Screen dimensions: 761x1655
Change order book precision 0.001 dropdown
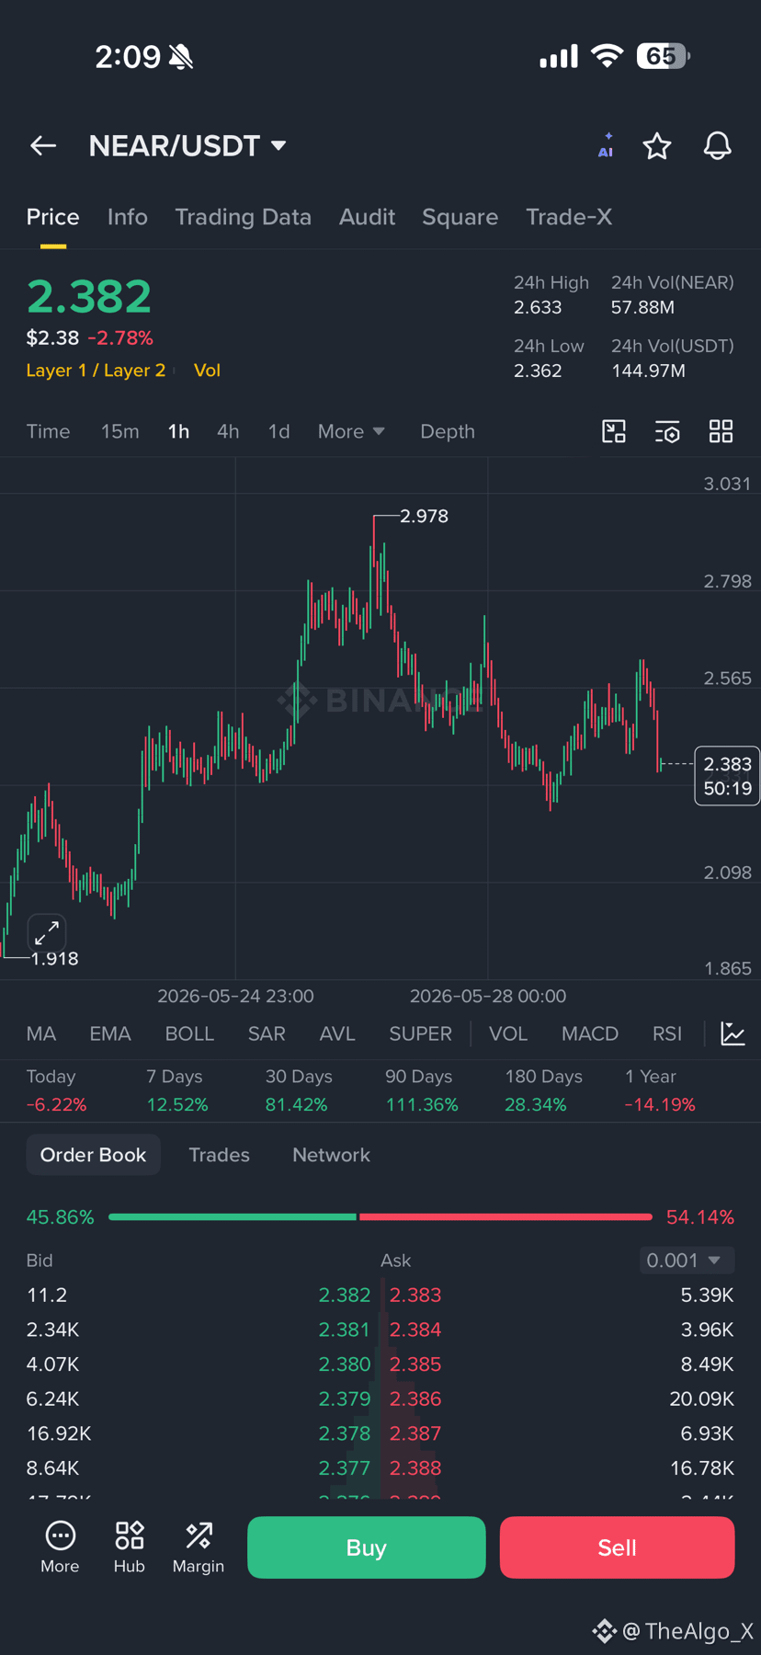pyautogui.click(x=687, y=1260)
